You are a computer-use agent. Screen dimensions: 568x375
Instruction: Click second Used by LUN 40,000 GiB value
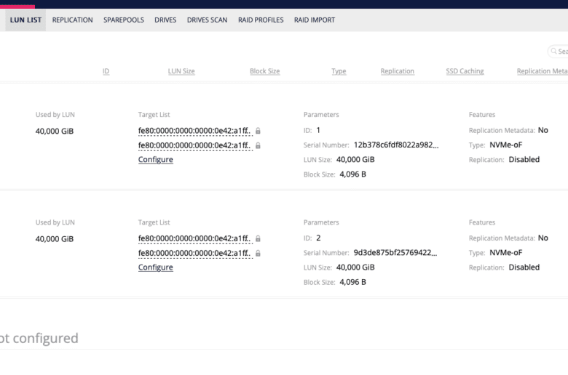(55, 239)
